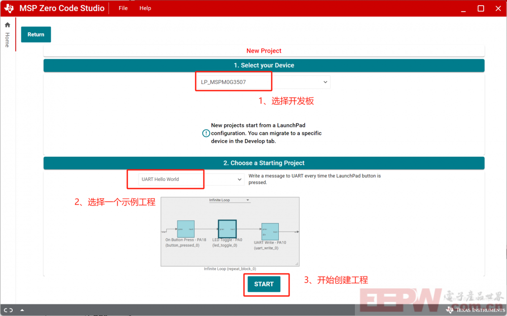
Task: Expand the bottom status bar up arrow
Action: [22, 310]
